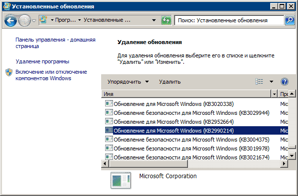Open the 'Прогр...' breadcrumb segment
This screenshot has height=196, width=298.
click(65, 20)
